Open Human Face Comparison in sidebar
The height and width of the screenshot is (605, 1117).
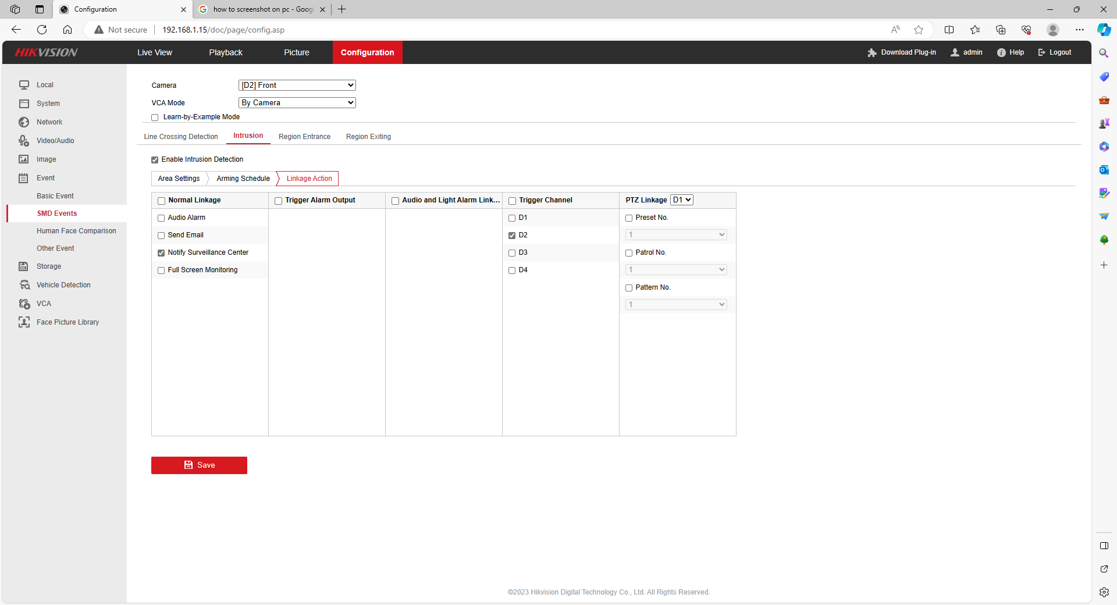76,231
